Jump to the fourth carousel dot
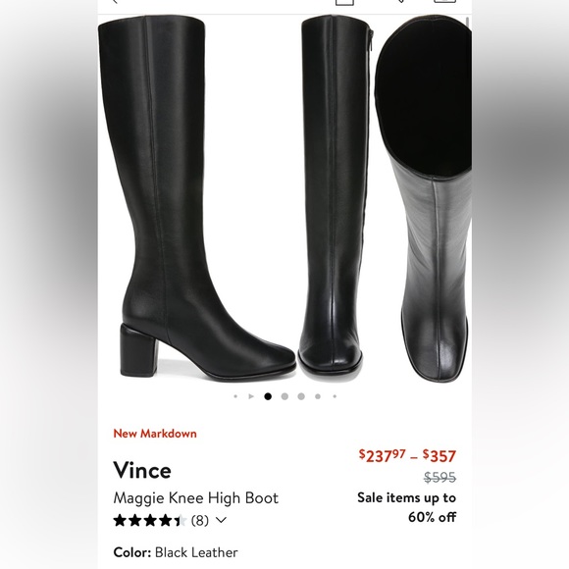 [284, 396]
